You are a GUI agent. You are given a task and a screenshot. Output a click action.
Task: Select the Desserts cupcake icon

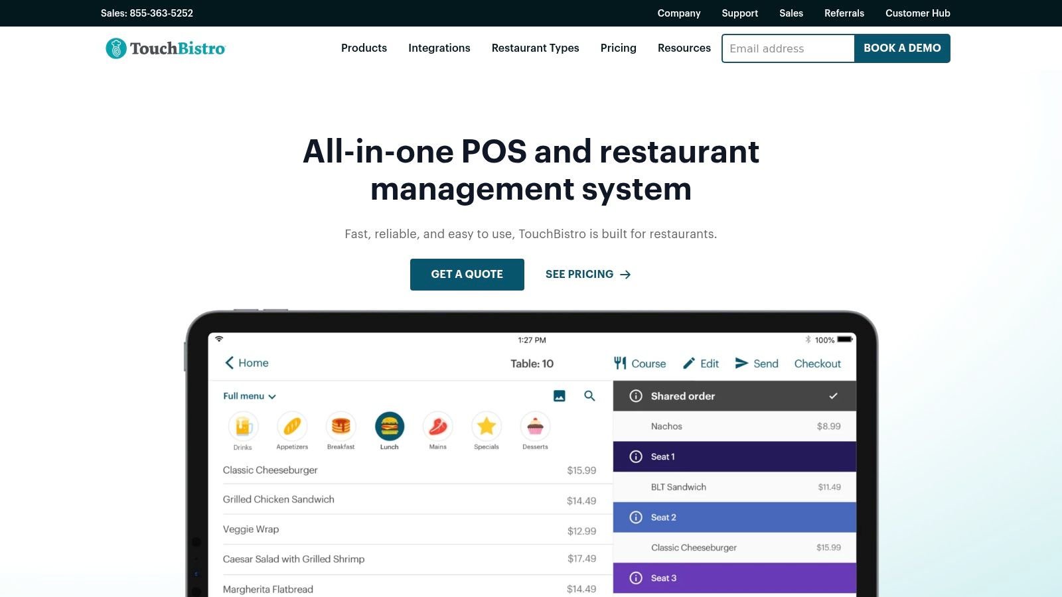[x=535, y=427]
